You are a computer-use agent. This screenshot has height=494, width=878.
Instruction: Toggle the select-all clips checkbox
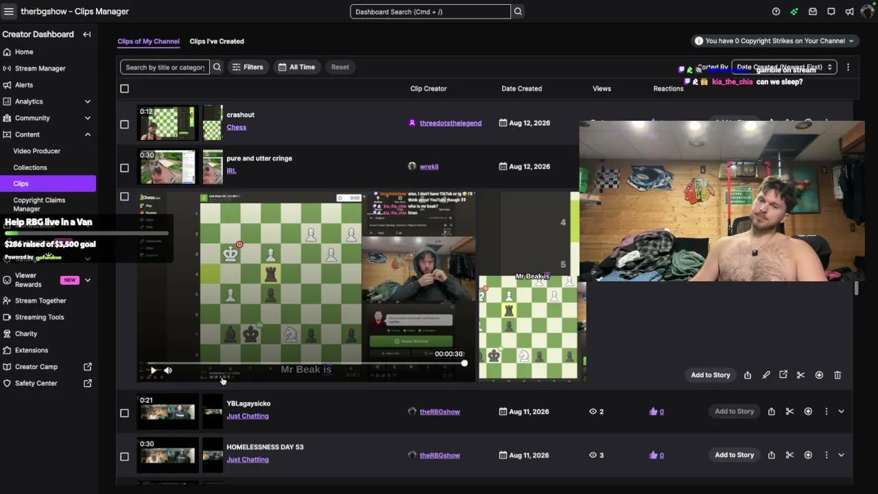[124, 89]
